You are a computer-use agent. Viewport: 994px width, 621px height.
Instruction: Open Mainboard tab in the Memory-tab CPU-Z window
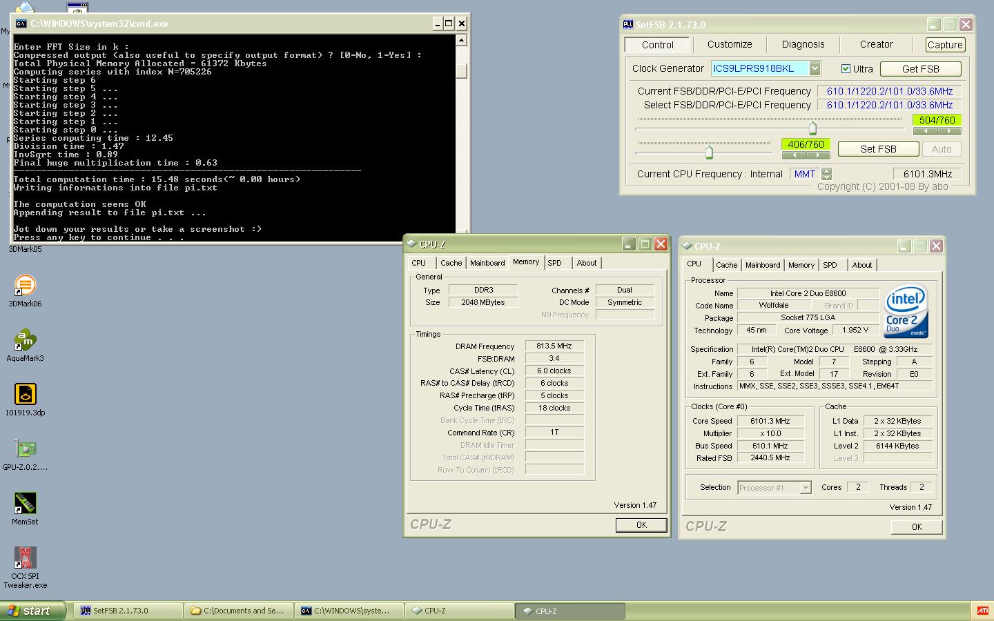[x=487, y=263]
